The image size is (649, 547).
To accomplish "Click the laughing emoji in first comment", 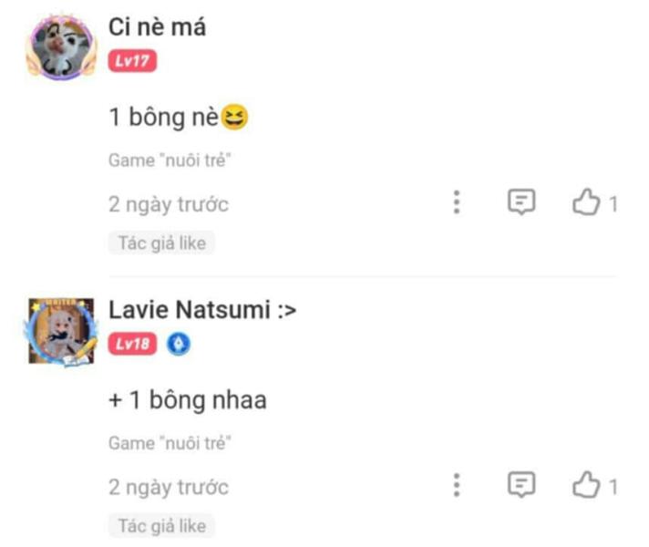I will [235, 118].
